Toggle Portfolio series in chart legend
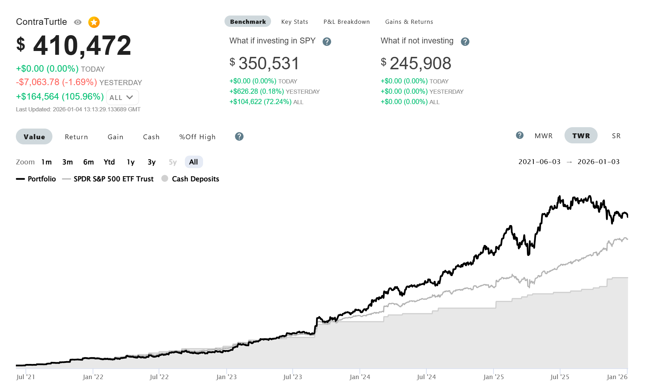Screen dimensions: 649x386 point(36,179)
